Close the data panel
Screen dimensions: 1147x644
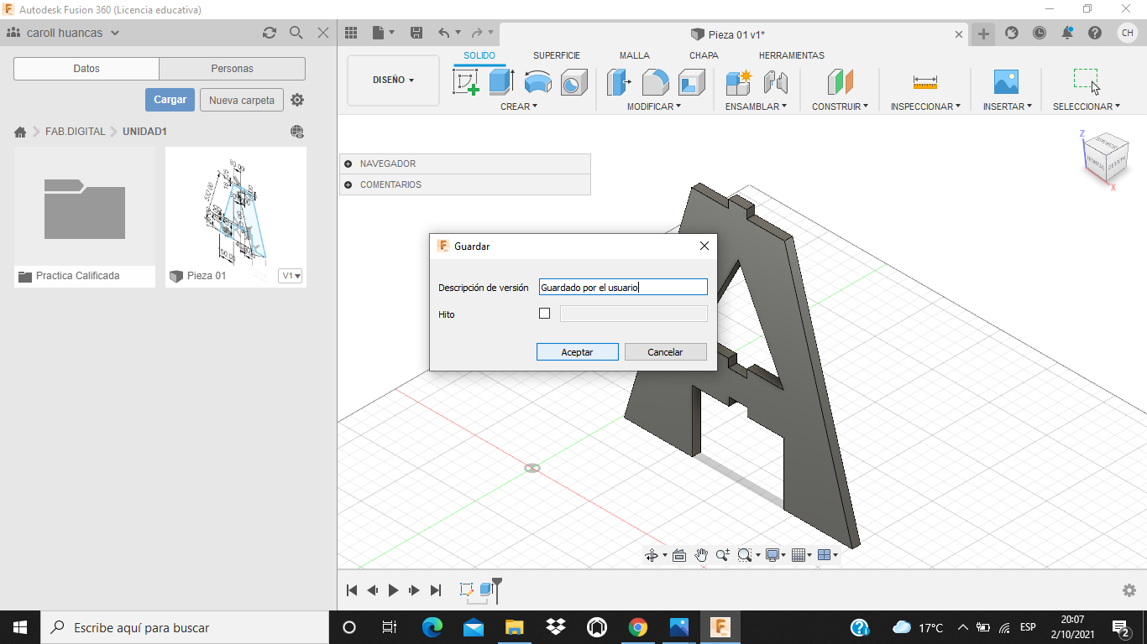(x=323, y=33)
